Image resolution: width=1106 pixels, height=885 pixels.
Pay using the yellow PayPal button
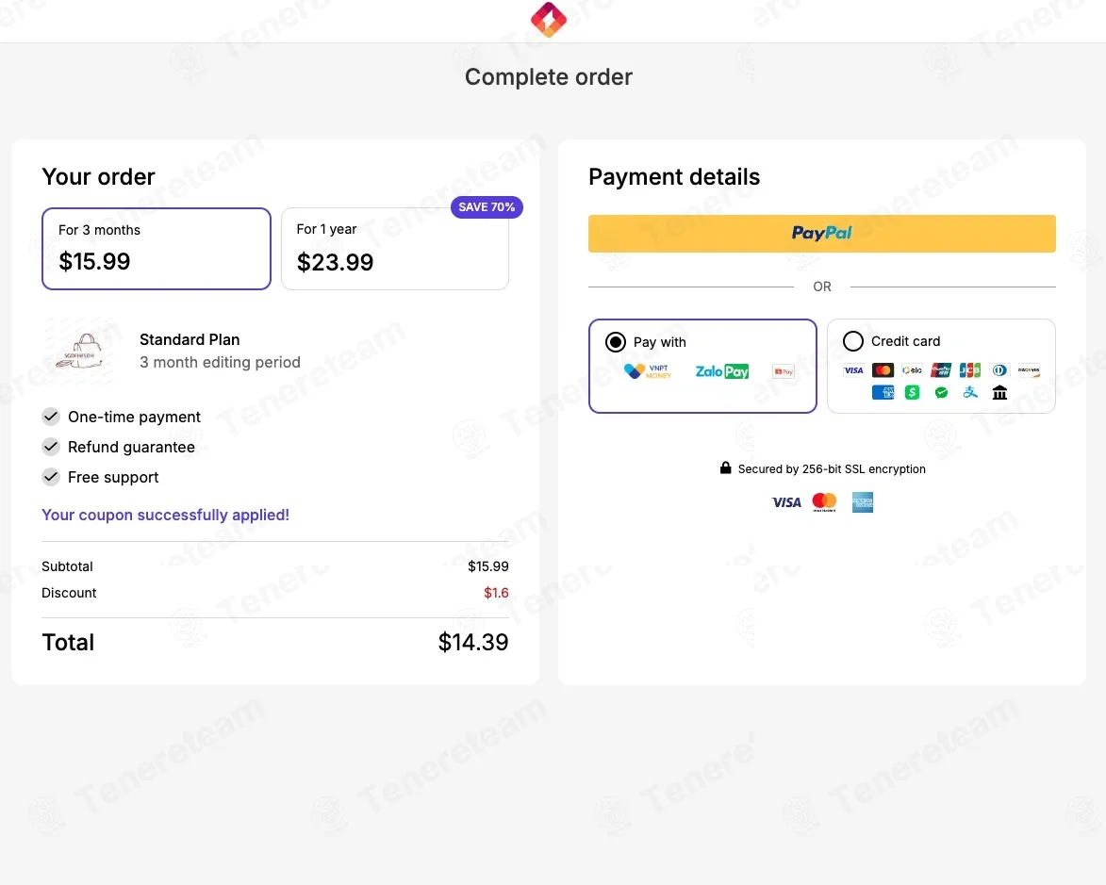[822, 234]
